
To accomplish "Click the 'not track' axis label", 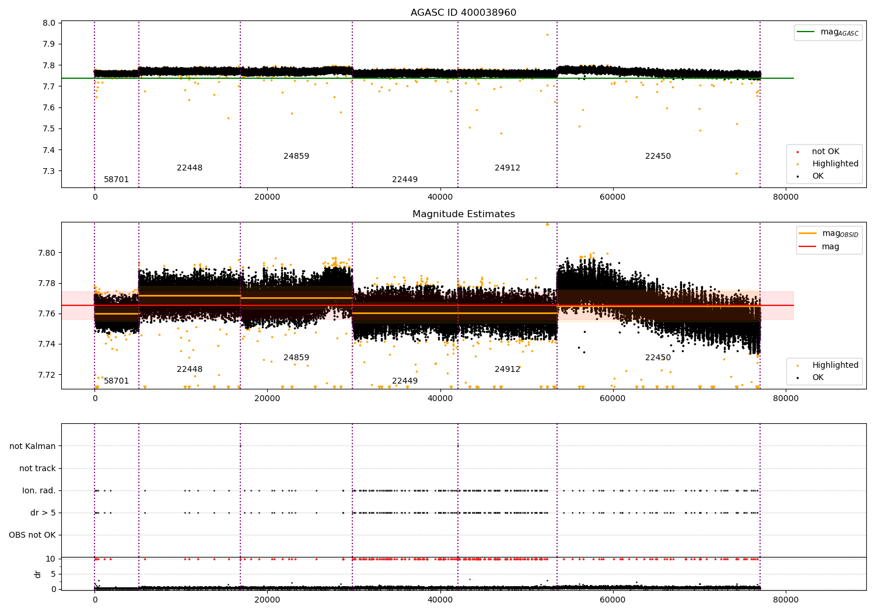I will point(37,468).
